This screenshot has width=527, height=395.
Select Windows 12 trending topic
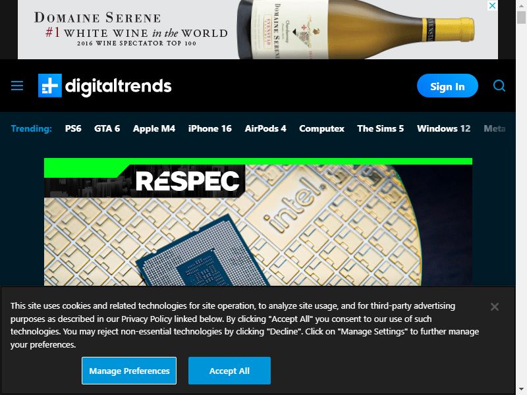[443, 128]
